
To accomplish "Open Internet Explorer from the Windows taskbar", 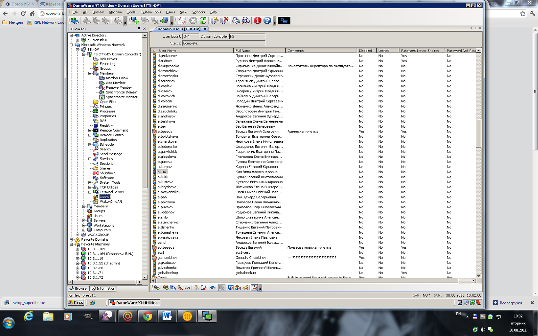I will pyautogui.click(x=29, y=316).
